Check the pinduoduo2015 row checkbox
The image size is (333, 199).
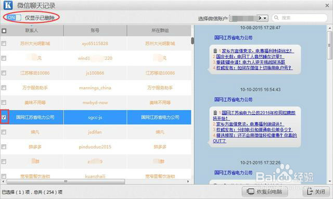point(4,147)
